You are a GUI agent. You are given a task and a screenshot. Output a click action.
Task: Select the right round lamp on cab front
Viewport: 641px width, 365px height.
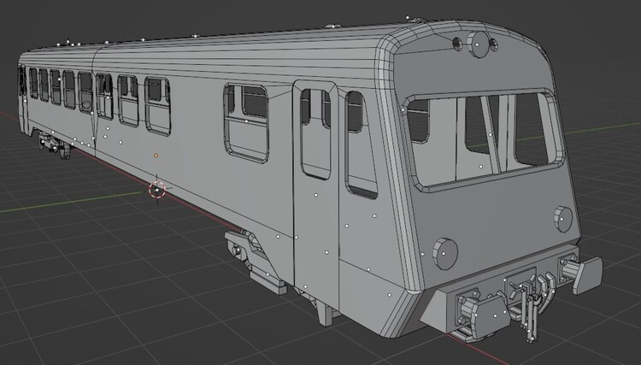click(563, 220)
